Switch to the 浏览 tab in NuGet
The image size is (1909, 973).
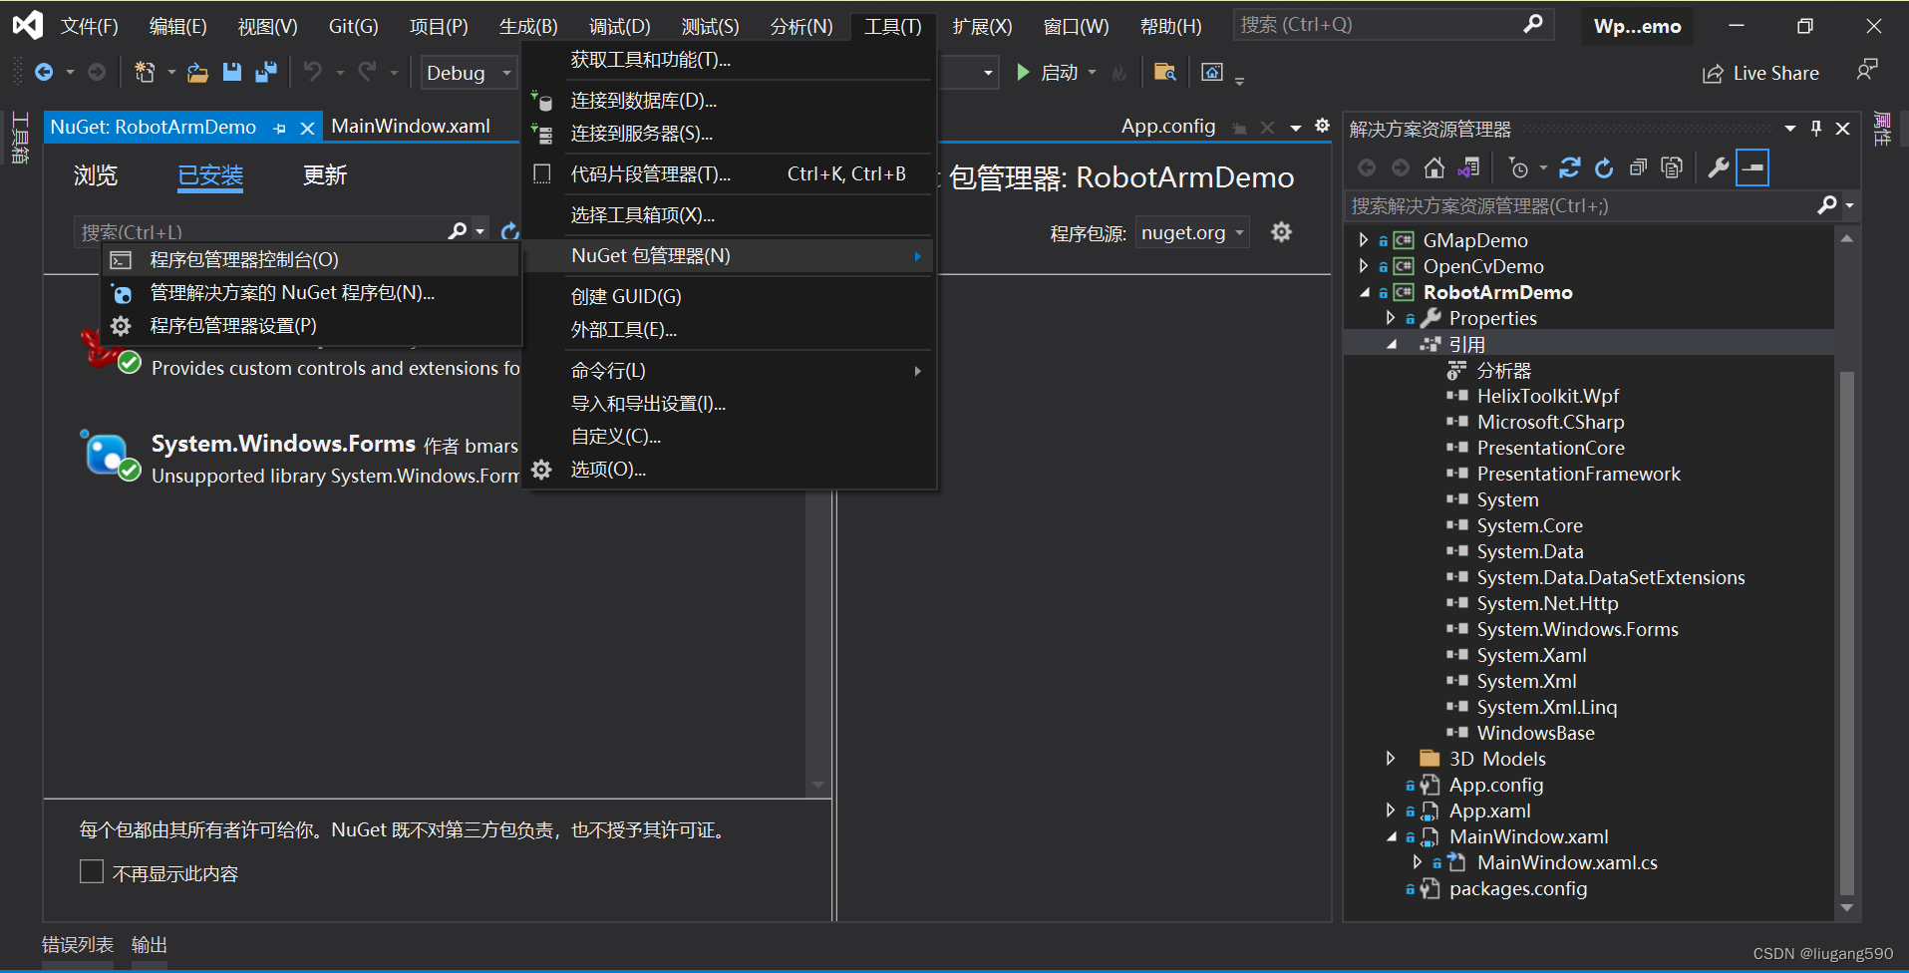coord(96,175)
